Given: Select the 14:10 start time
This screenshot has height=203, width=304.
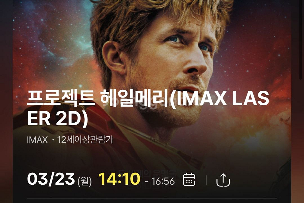Looking at the screenshot, I should [x=119, y=179].
